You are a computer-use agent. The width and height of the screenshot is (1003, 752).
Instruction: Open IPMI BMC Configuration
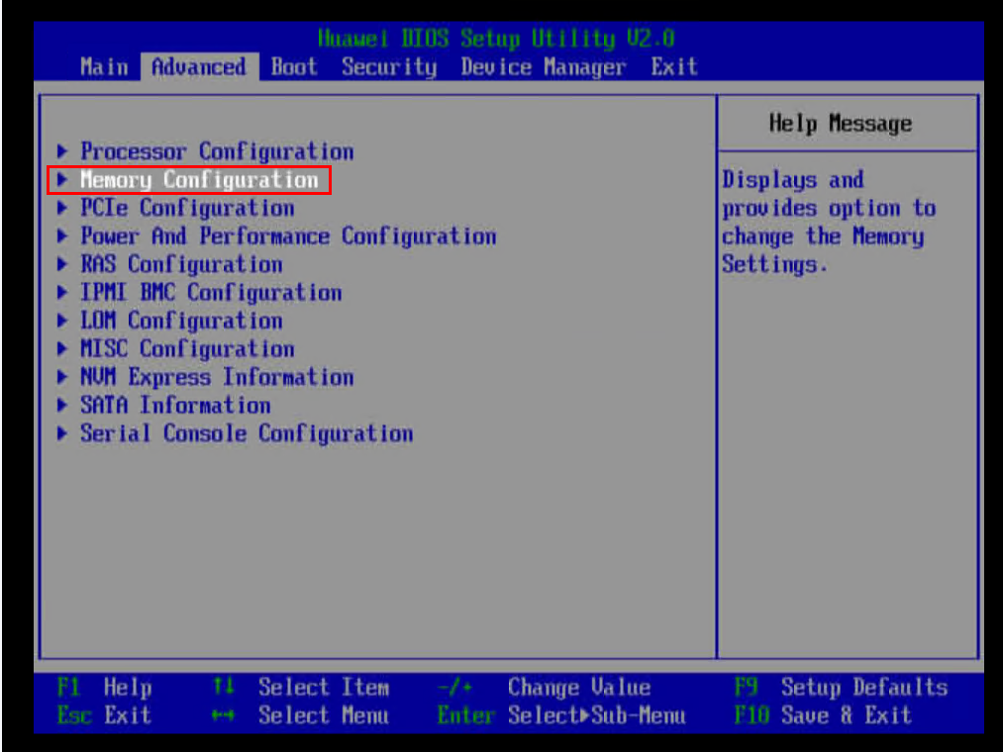(200, 292)
